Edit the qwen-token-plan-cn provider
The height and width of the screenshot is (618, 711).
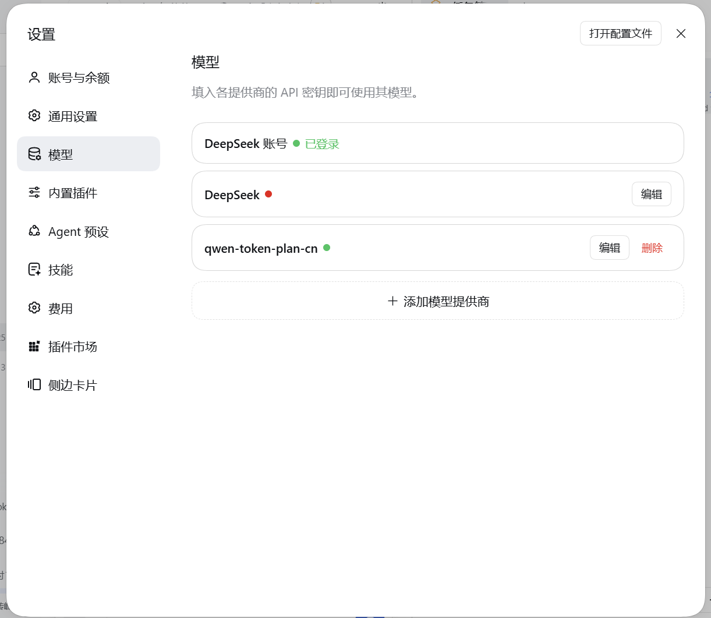(x=610, y=248)
